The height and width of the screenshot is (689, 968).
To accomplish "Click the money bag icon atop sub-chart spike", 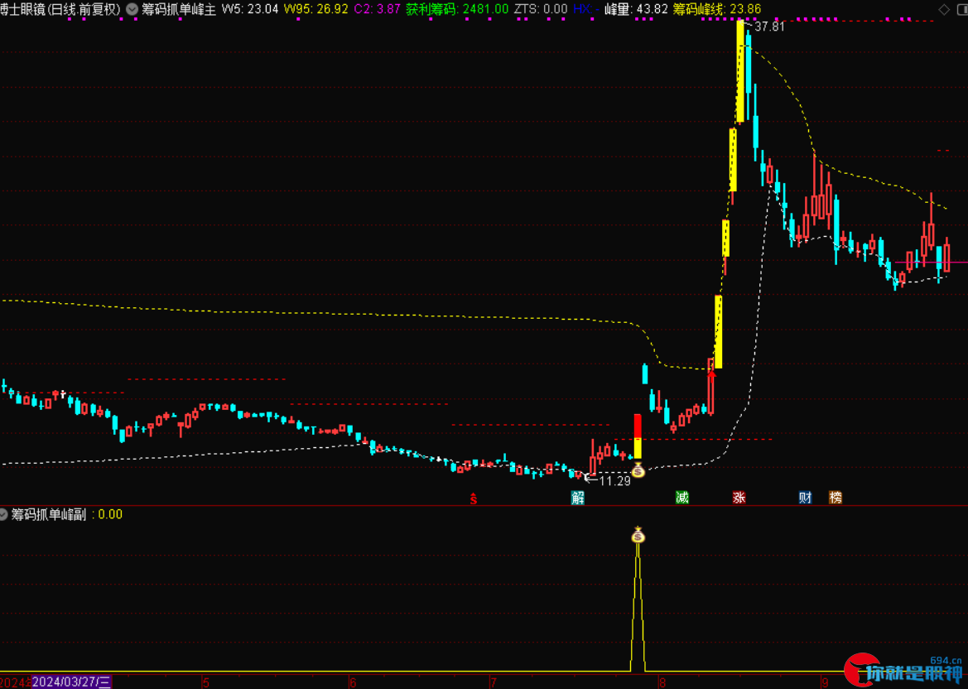I will (638, 535).
